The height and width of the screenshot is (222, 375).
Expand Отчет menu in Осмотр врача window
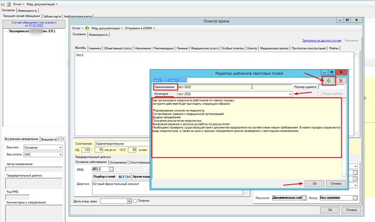coord(78,28)
